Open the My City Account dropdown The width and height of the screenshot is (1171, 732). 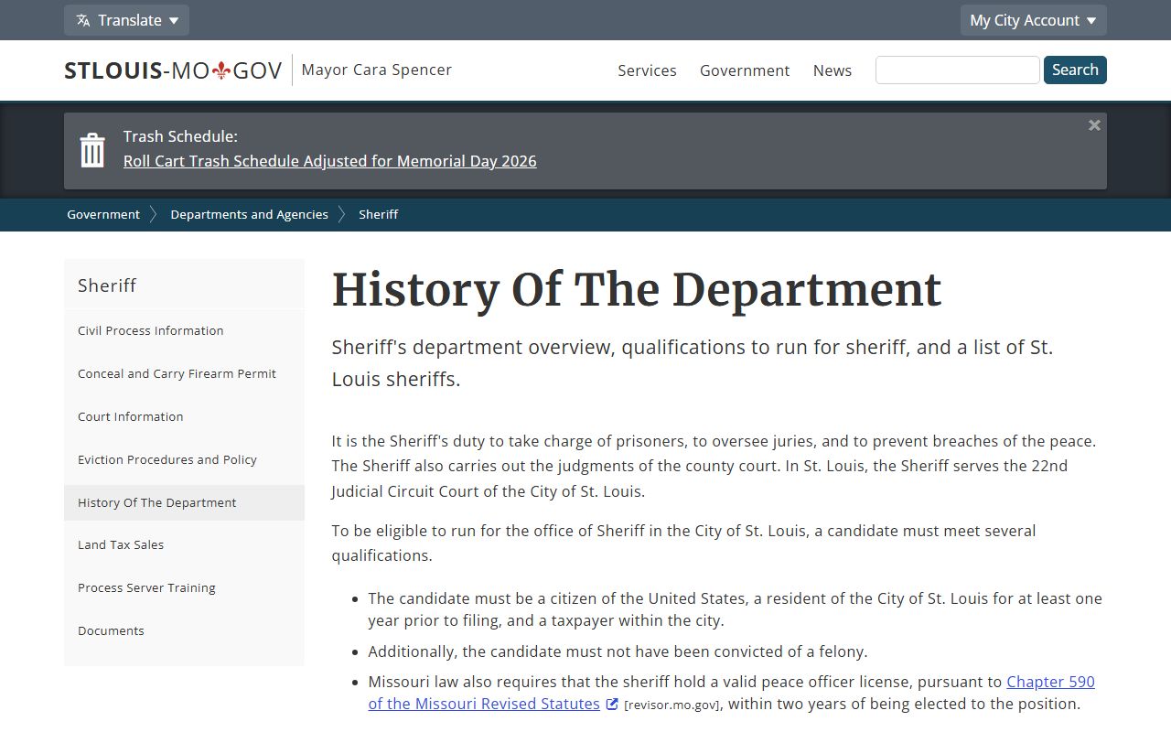point(1033,20)
